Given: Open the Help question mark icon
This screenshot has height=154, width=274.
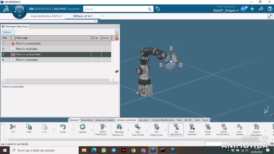Looking at the screenshot, I should click(270, 9).
